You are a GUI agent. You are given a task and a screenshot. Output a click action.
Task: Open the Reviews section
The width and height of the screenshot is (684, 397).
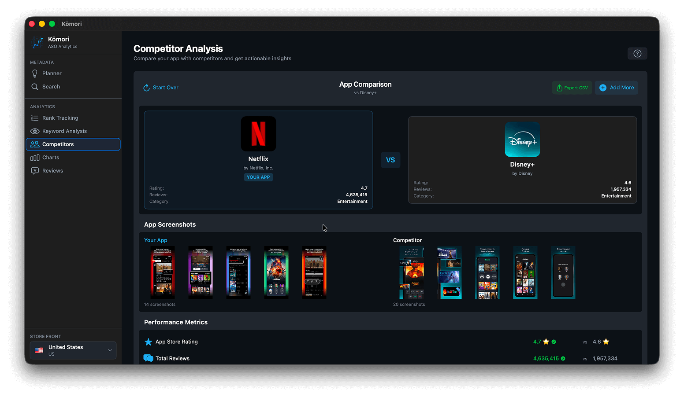(52, 170)
